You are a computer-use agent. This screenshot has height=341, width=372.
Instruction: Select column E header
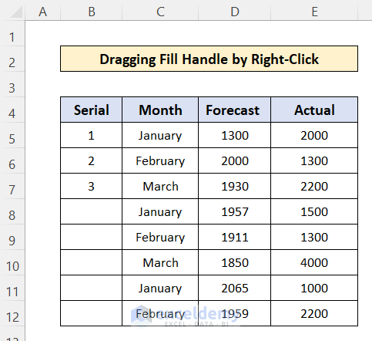tap(314, 12)
